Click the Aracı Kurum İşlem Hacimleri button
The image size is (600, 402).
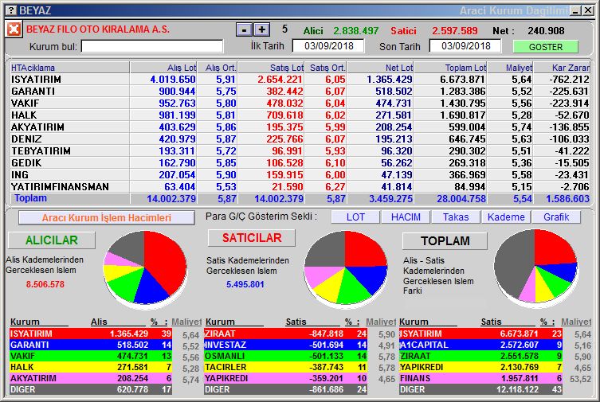pyautogui.click(x=107, y=218)
